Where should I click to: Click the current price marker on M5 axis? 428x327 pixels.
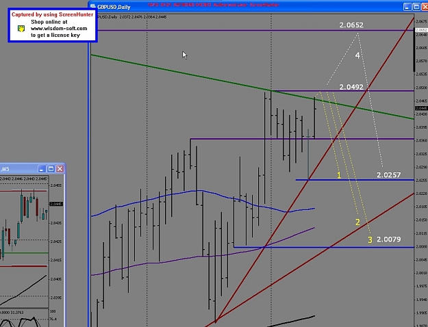pos(56,204)
